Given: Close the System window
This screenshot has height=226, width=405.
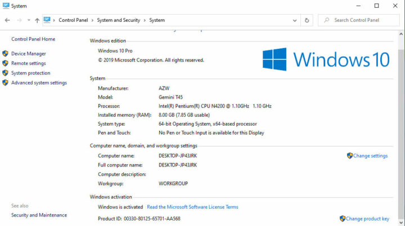Looking at the screenshot, I should point(395,6).
